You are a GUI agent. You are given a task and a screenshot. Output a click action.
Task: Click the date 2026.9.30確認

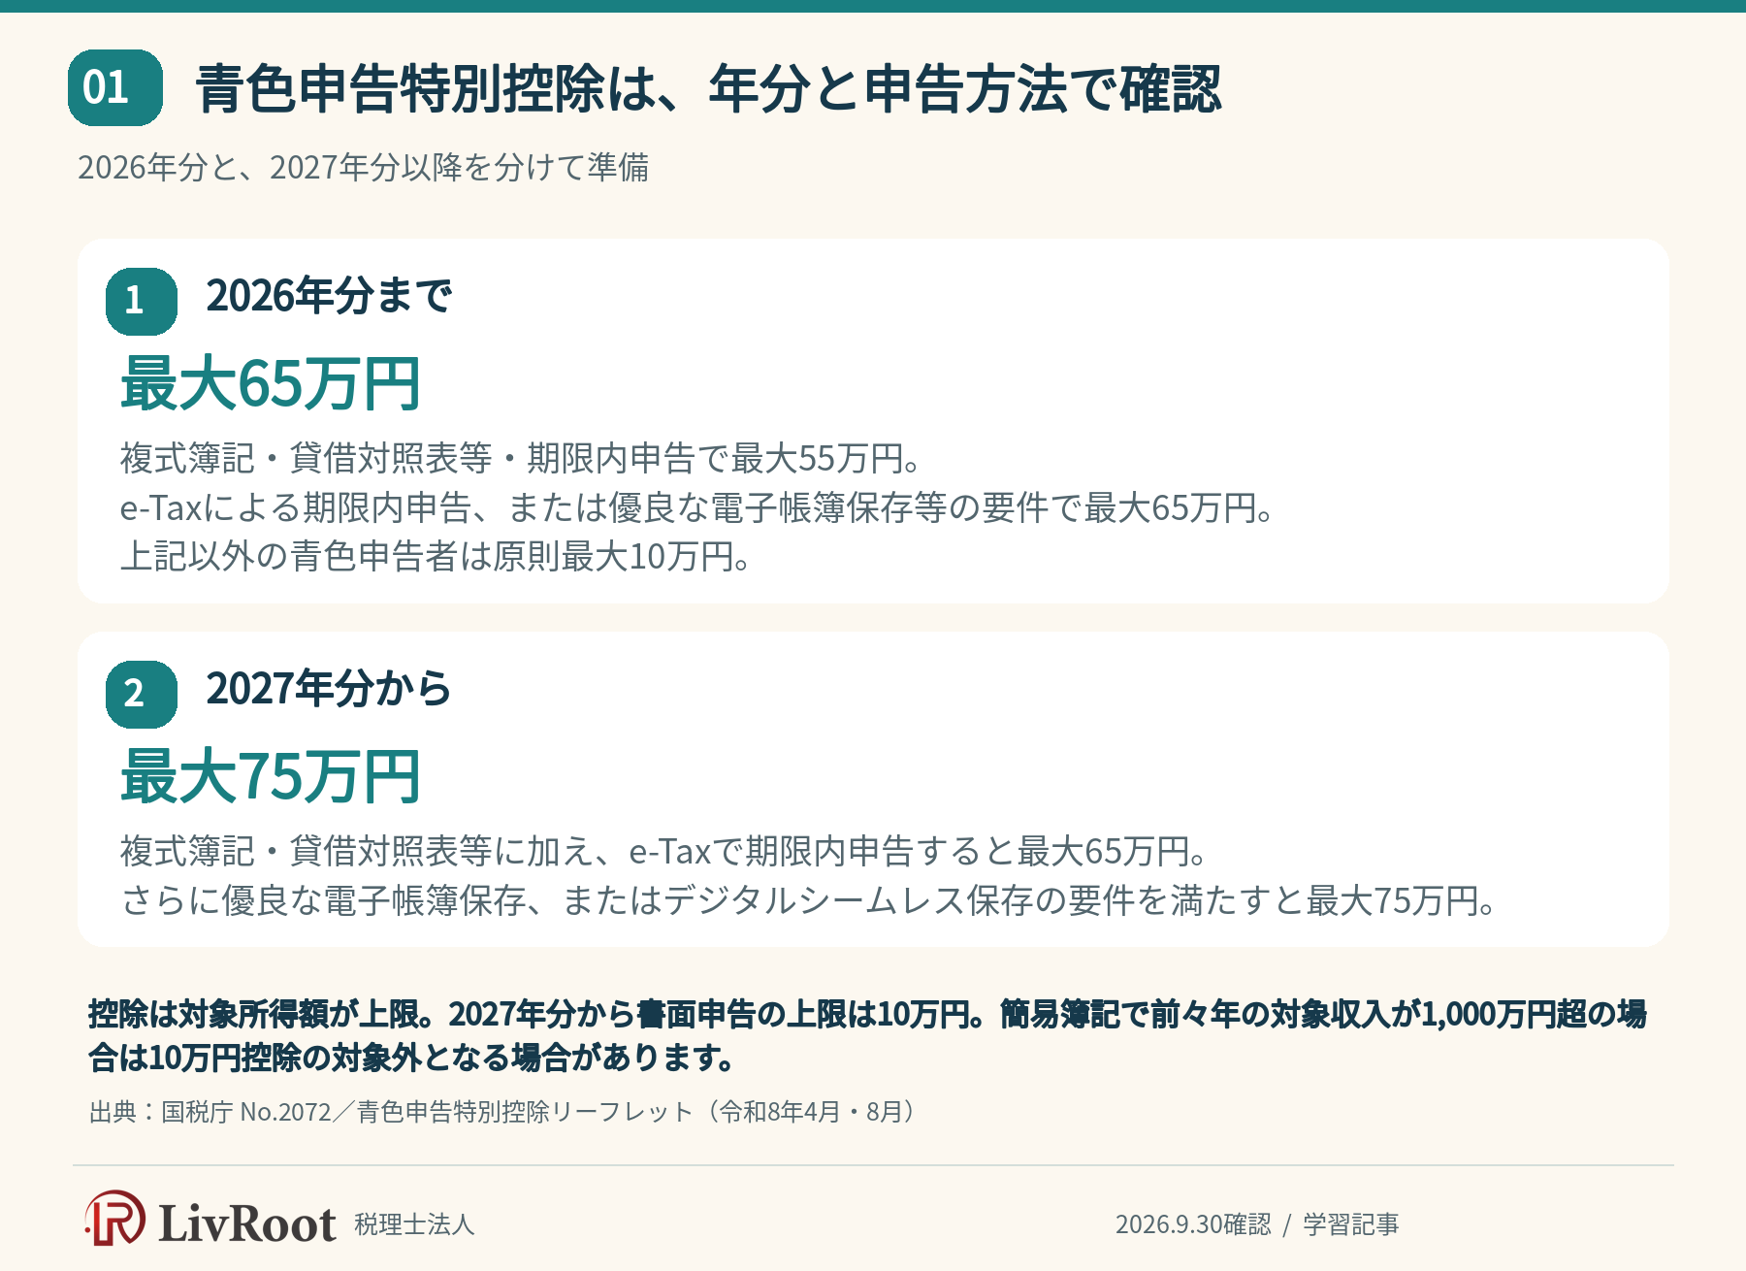tap(1193, 1224)
